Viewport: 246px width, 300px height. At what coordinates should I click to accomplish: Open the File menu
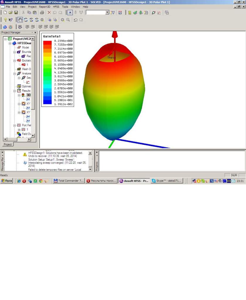pyautogui.click(x=8, y=7)
